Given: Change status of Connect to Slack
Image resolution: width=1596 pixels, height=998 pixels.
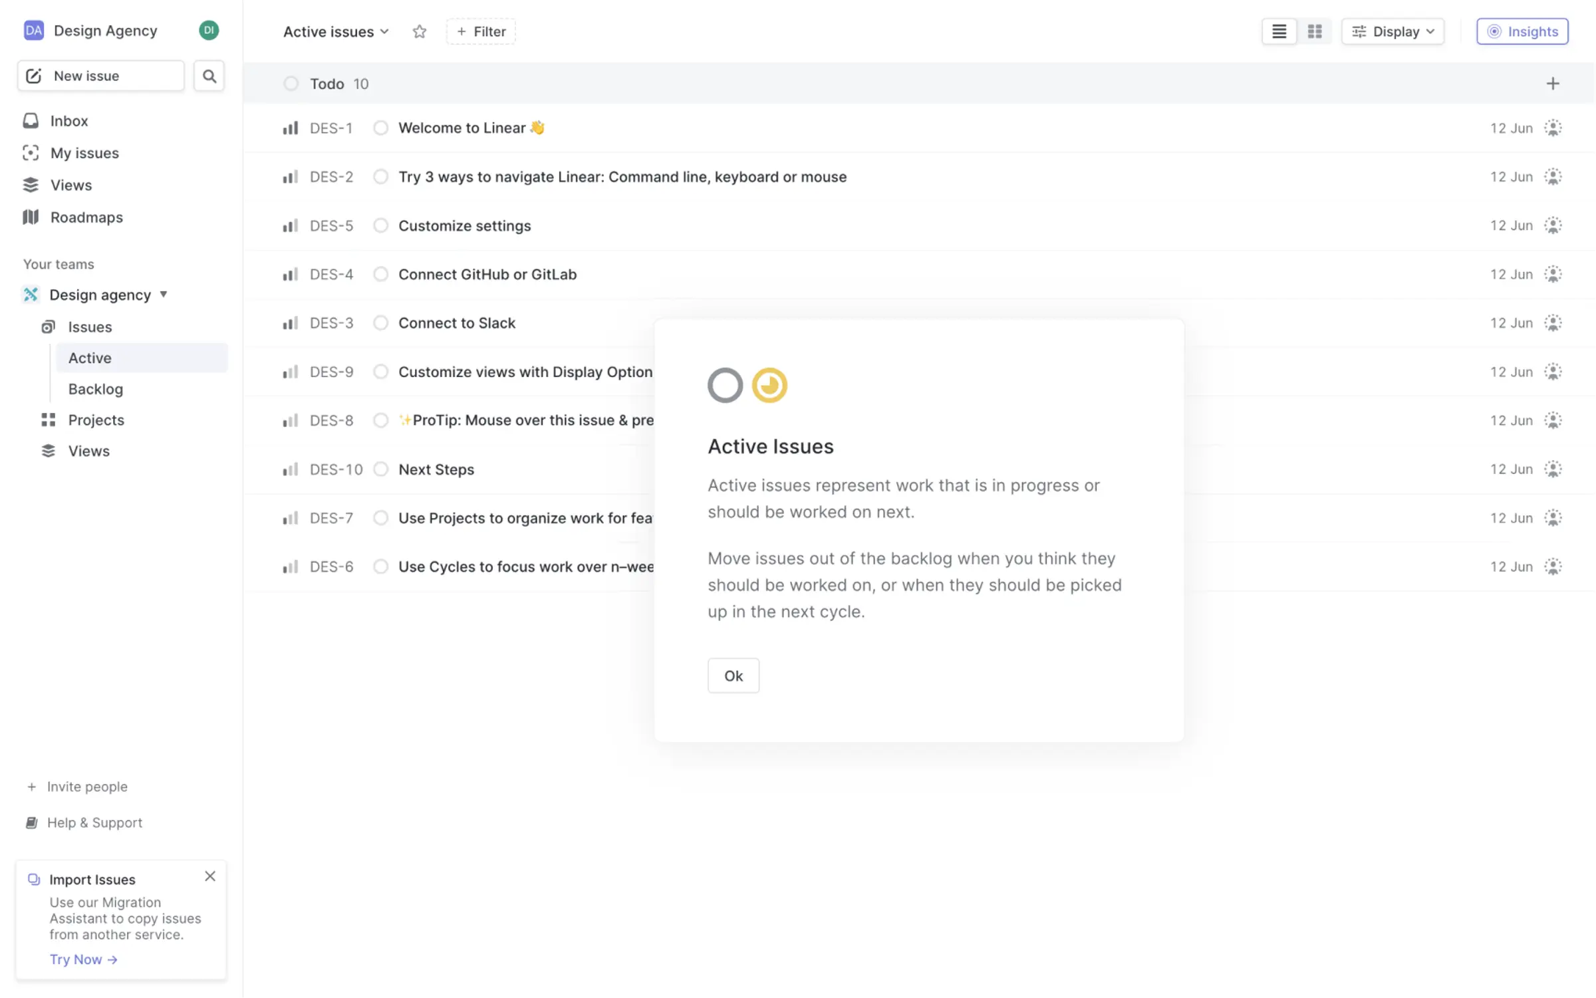Looking at the screenshot, I should click(380, 323).
